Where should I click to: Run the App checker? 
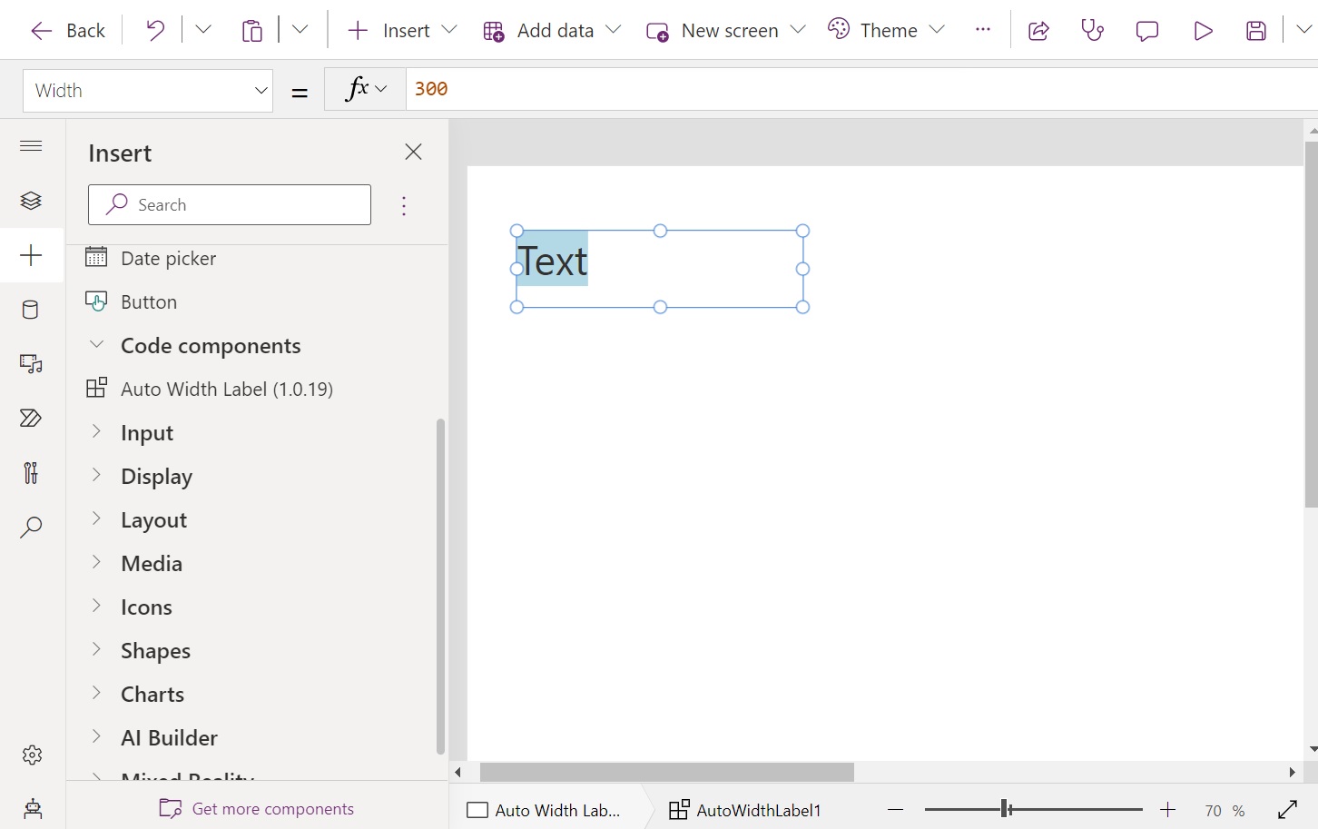(x=1092, y=30)
